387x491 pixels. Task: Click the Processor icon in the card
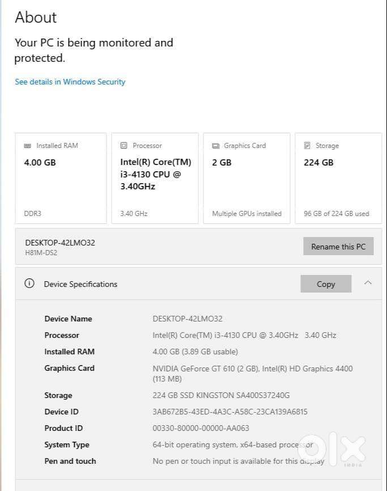(x=124, y=146)
